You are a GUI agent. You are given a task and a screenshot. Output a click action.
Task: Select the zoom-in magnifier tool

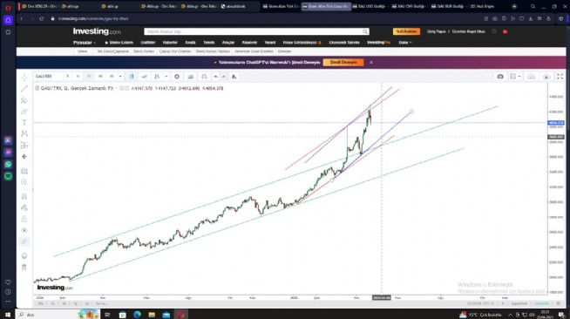pyautogui.click(x=24, y=182)
